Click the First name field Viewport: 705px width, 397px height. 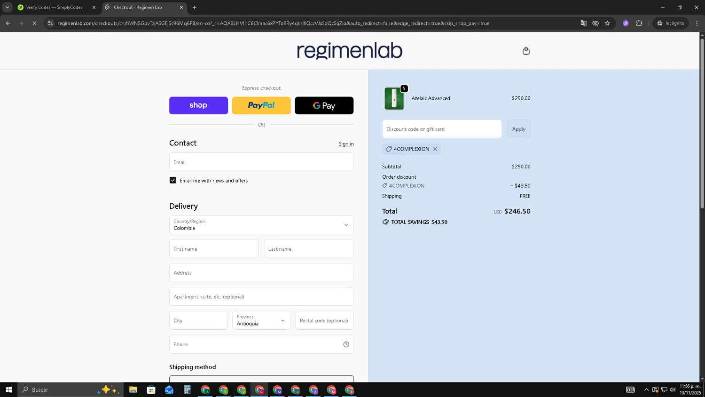(x=214, y=249)
